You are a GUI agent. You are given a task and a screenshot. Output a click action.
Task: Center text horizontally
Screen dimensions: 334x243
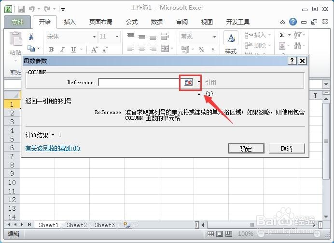click(141, 48)
